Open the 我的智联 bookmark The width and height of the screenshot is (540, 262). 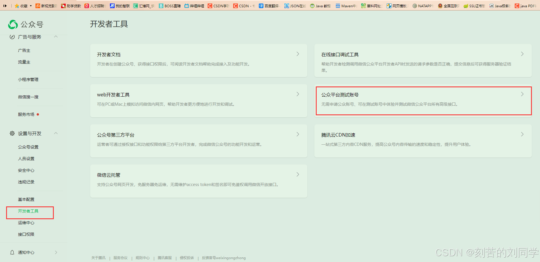tap(120, 6)
